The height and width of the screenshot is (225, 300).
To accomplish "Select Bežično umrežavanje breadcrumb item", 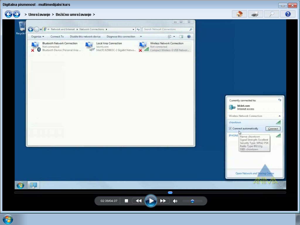I will [73, 14].
